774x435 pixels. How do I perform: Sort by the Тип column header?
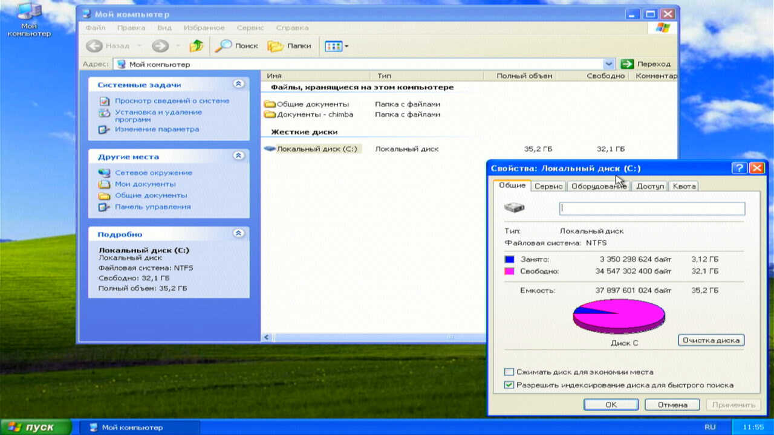click(x=427, y=76)
